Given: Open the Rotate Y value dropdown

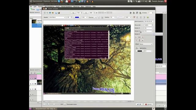Looking at the screenshot, I should pos(149,31).
